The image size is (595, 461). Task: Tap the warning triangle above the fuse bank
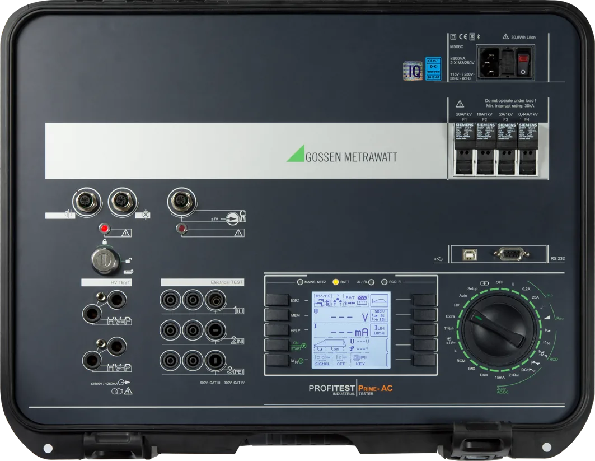tap(460, 104)
